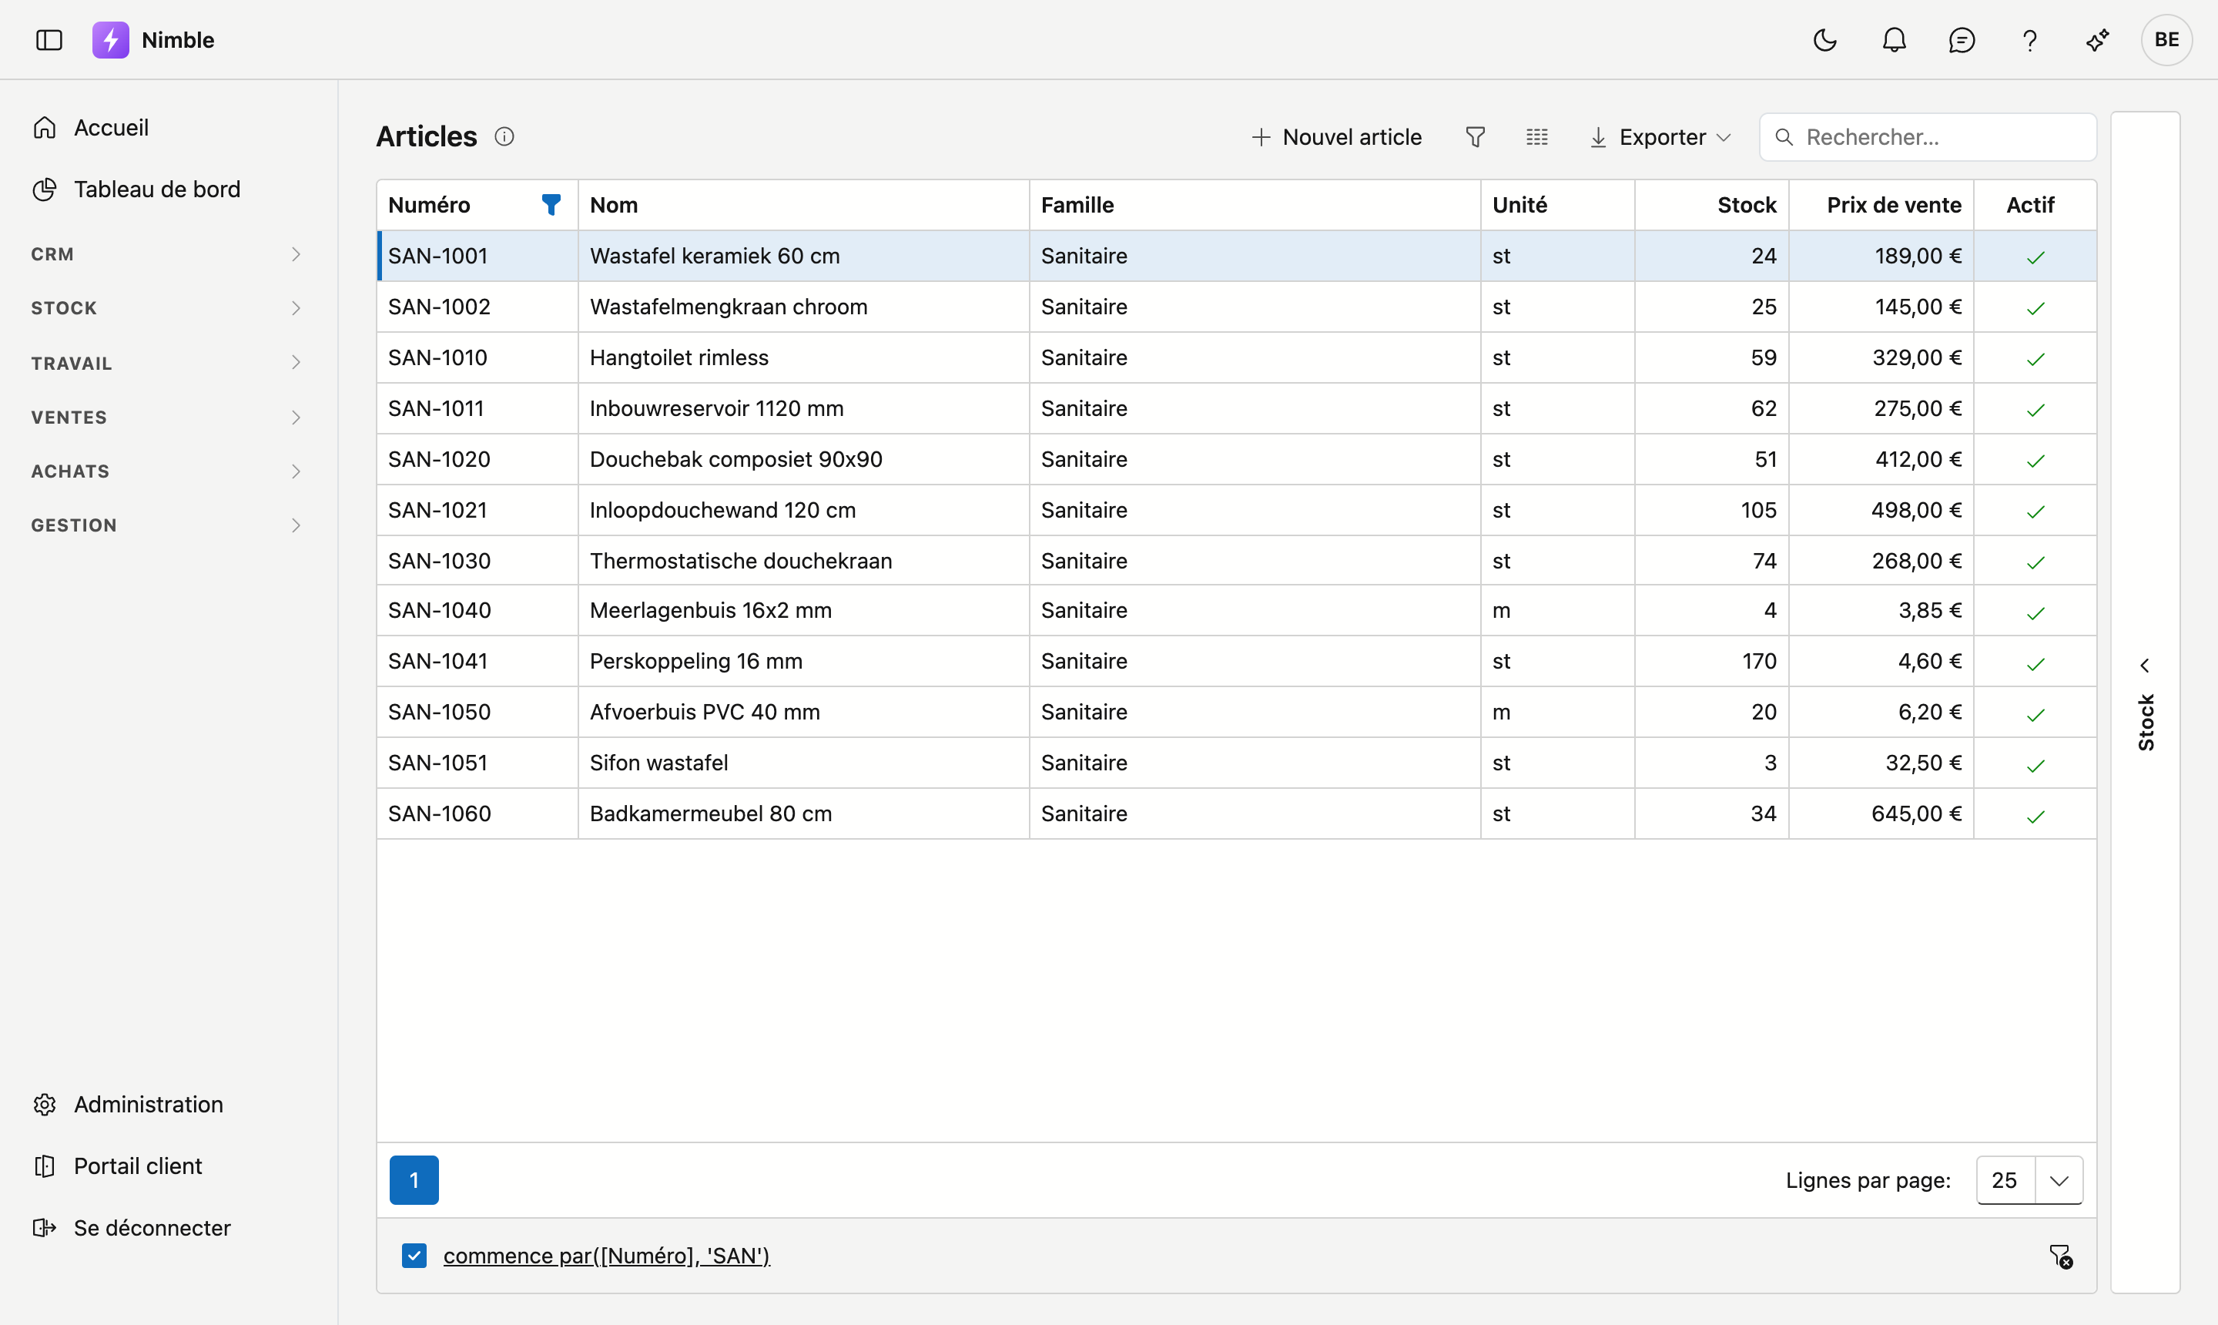Toggle Actif checkmark for SAN-1002
2218x1325 pixels.
(x=2035, y=308)
